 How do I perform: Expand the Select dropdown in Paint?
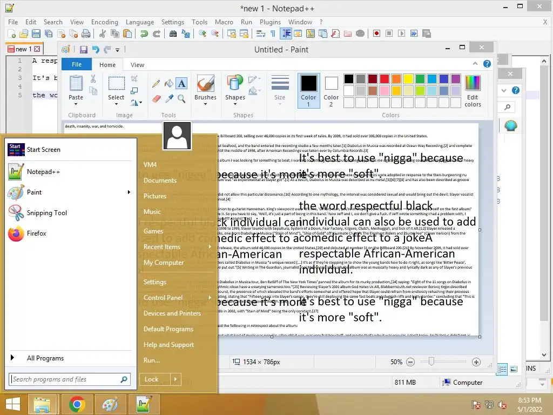(116, 104)
